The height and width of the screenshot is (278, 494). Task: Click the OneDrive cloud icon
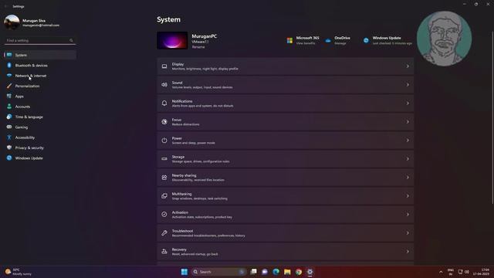(328, 41)
